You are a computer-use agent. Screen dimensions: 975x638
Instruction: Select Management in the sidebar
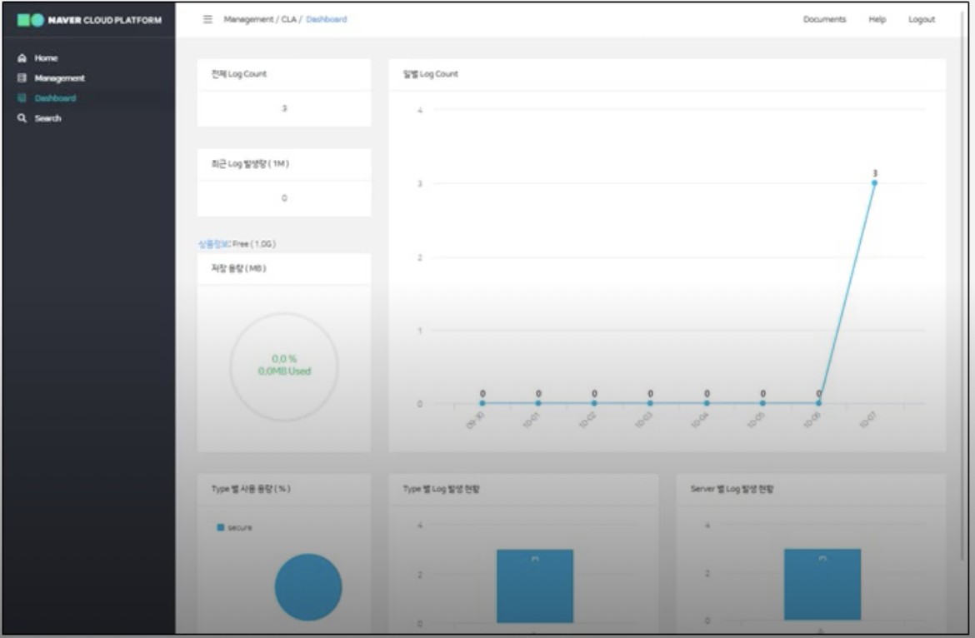59,78
